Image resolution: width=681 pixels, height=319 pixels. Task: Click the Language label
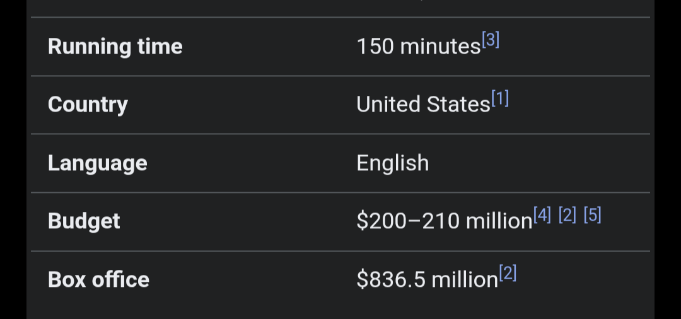coord(98,163)
